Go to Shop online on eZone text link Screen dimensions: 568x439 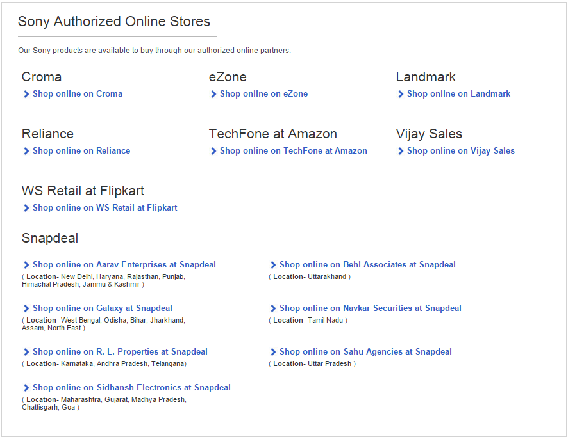tap(263, 94)
